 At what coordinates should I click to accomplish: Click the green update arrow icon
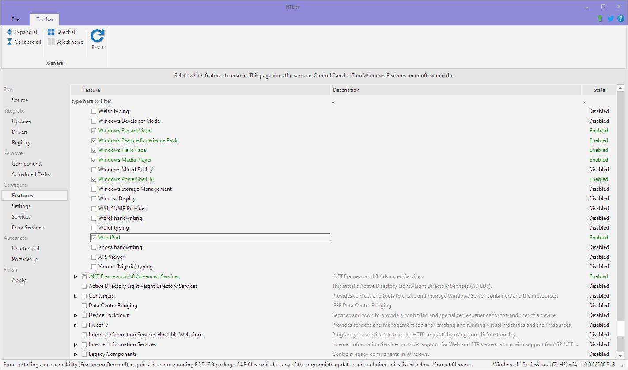point(600,19)
